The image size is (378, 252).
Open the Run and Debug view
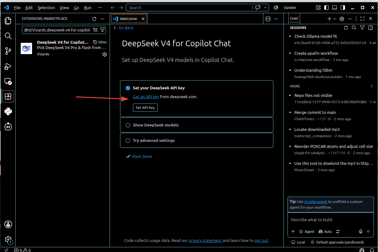8,66
